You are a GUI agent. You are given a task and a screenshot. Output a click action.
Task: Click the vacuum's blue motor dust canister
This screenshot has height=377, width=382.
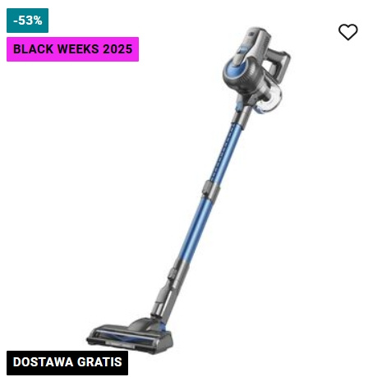[240, 72]
